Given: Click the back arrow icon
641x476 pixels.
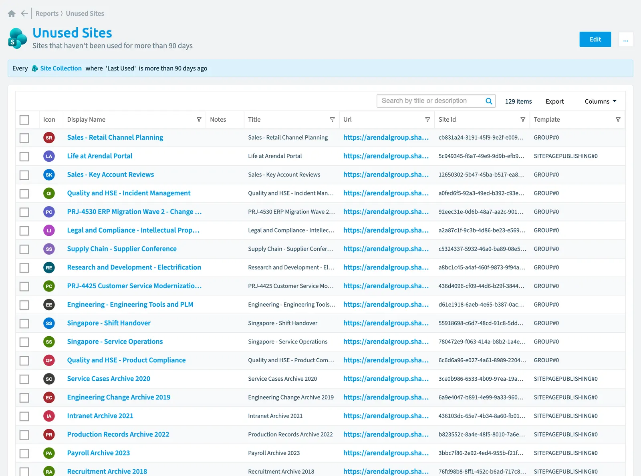Looking at the screenshot, I should (24, 14).
